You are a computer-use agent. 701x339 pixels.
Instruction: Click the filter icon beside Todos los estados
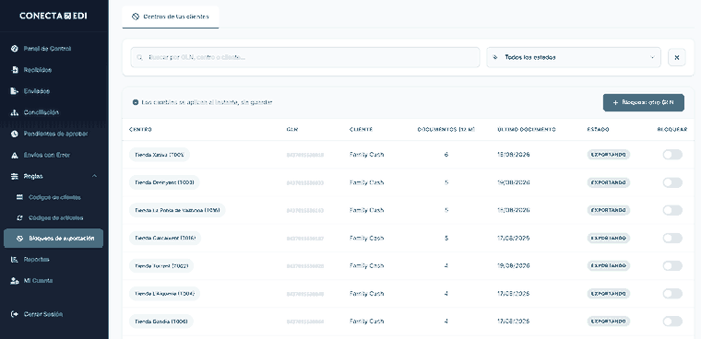pos(495,58)
